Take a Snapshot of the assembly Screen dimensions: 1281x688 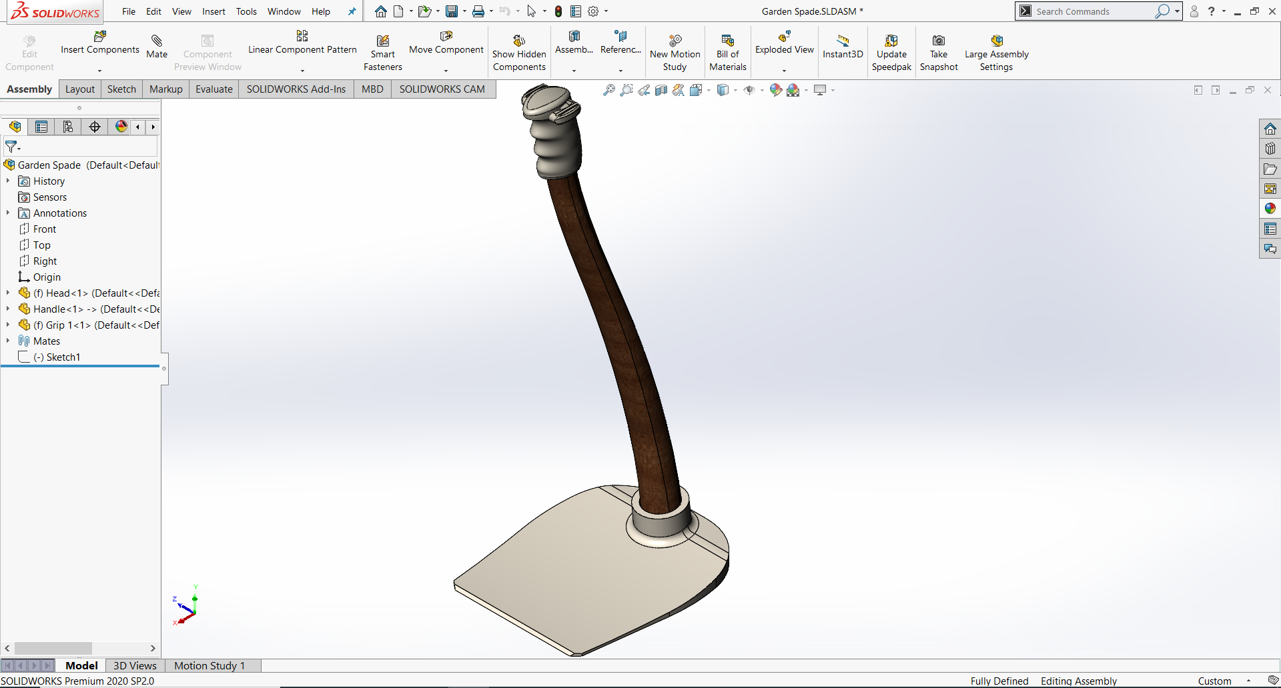[x=939, y=53]
